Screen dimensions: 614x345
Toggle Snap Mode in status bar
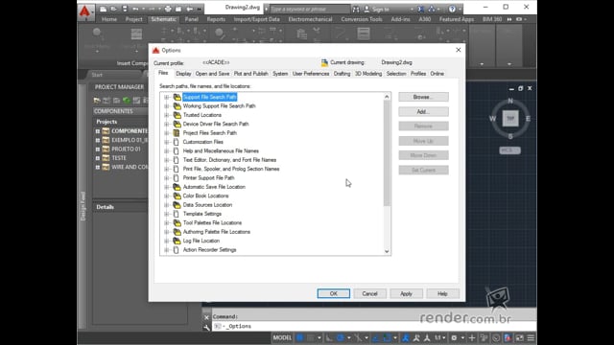pos(311,338)
